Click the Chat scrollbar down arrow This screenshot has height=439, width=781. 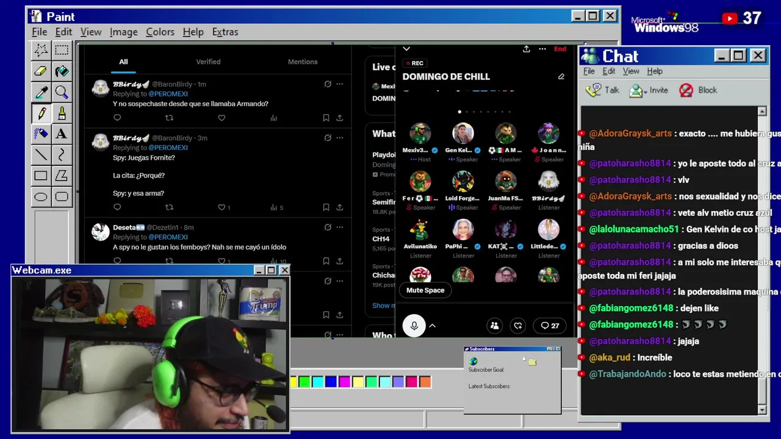tap(762, 410)
